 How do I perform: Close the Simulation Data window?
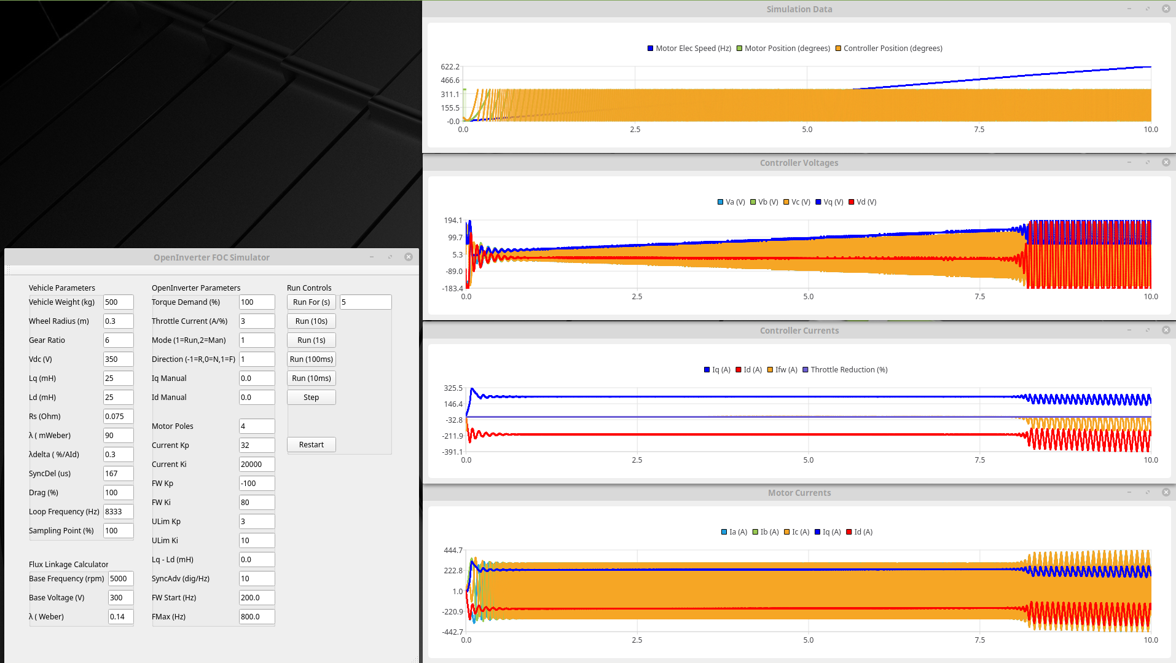point(1166,9)
